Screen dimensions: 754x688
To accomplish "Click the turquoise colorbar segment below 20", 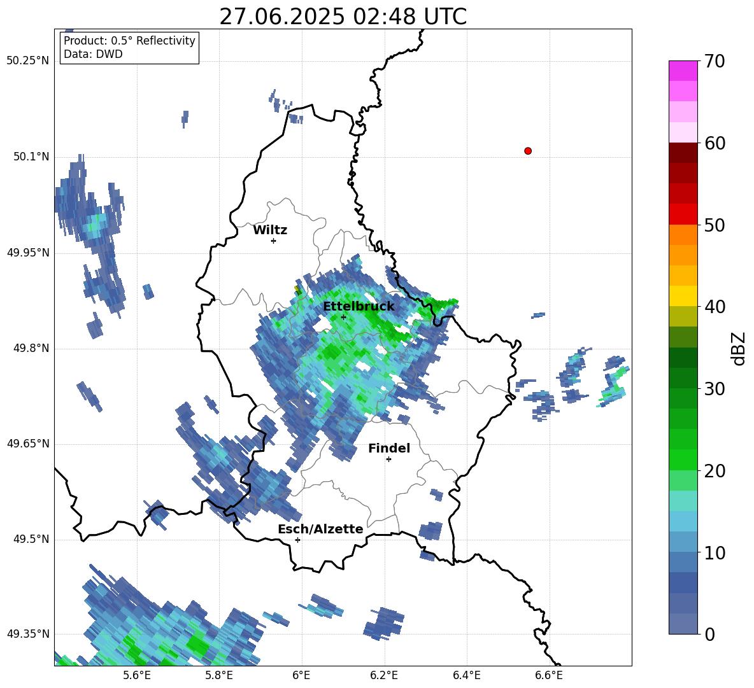I will pyautogui.click(x=683, y=501).
